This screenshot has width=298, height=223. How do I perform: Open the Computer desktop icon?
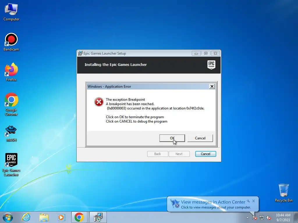tap(11, 12)
